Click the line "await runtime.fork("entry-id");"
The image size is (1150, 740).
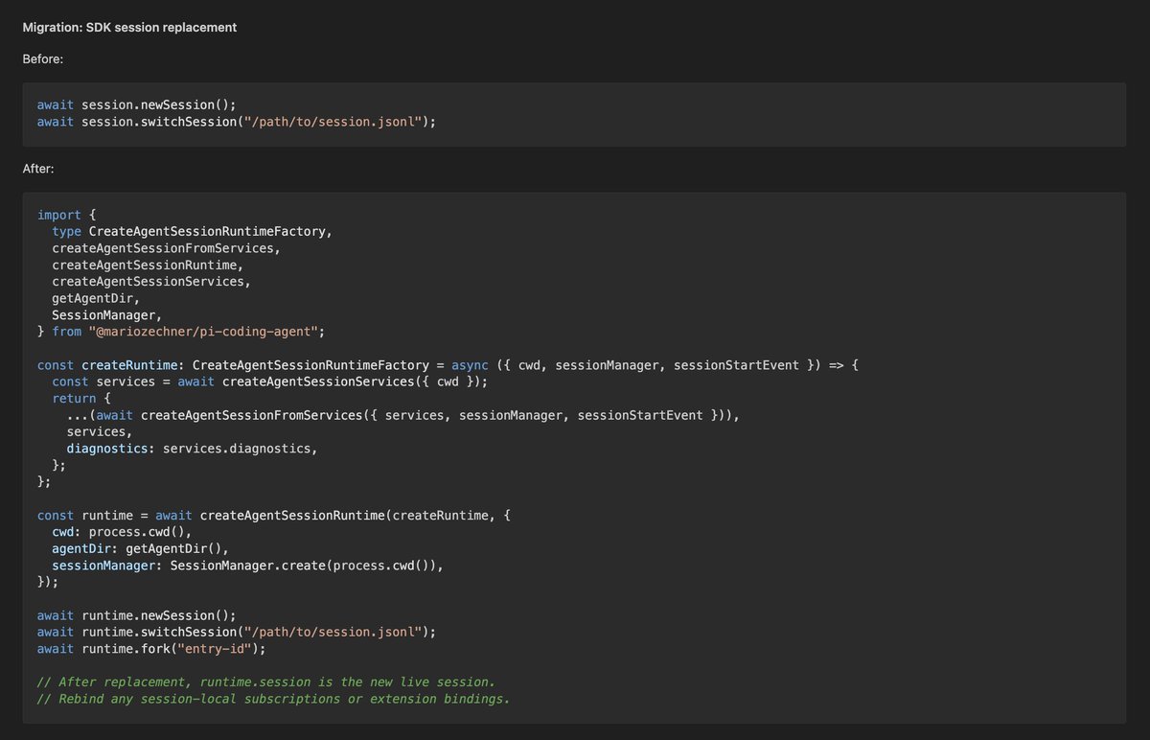pyautogui.click(x=151, y=648)
